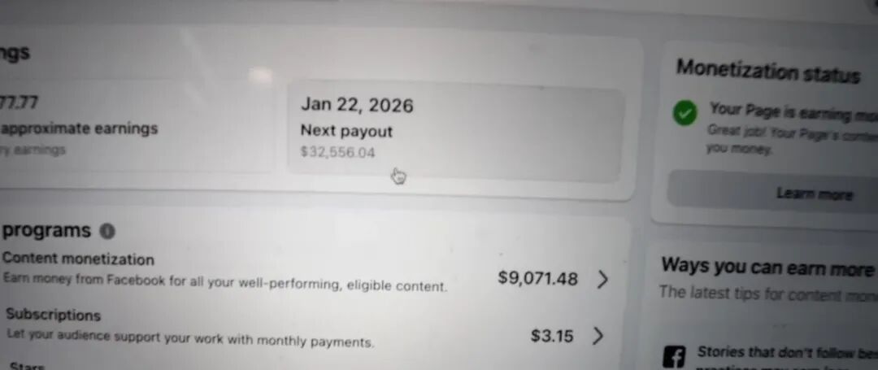The height and width of the screenshot is (370, 878).
Task: Click the Monetization status heading
Action: tap(767, 71)
